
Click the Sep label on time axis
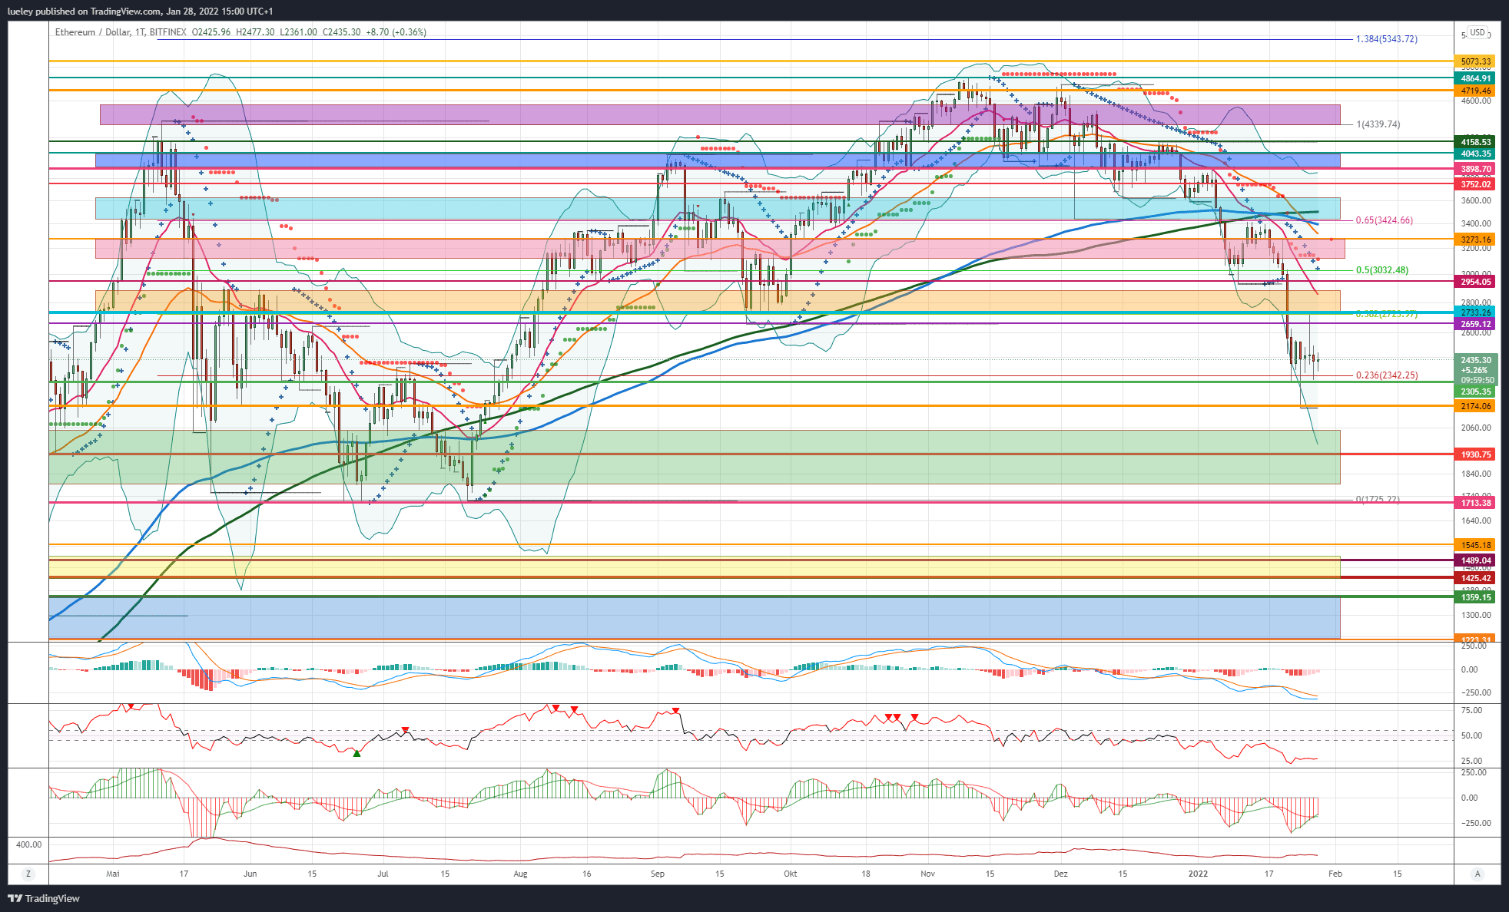point(657,874)
